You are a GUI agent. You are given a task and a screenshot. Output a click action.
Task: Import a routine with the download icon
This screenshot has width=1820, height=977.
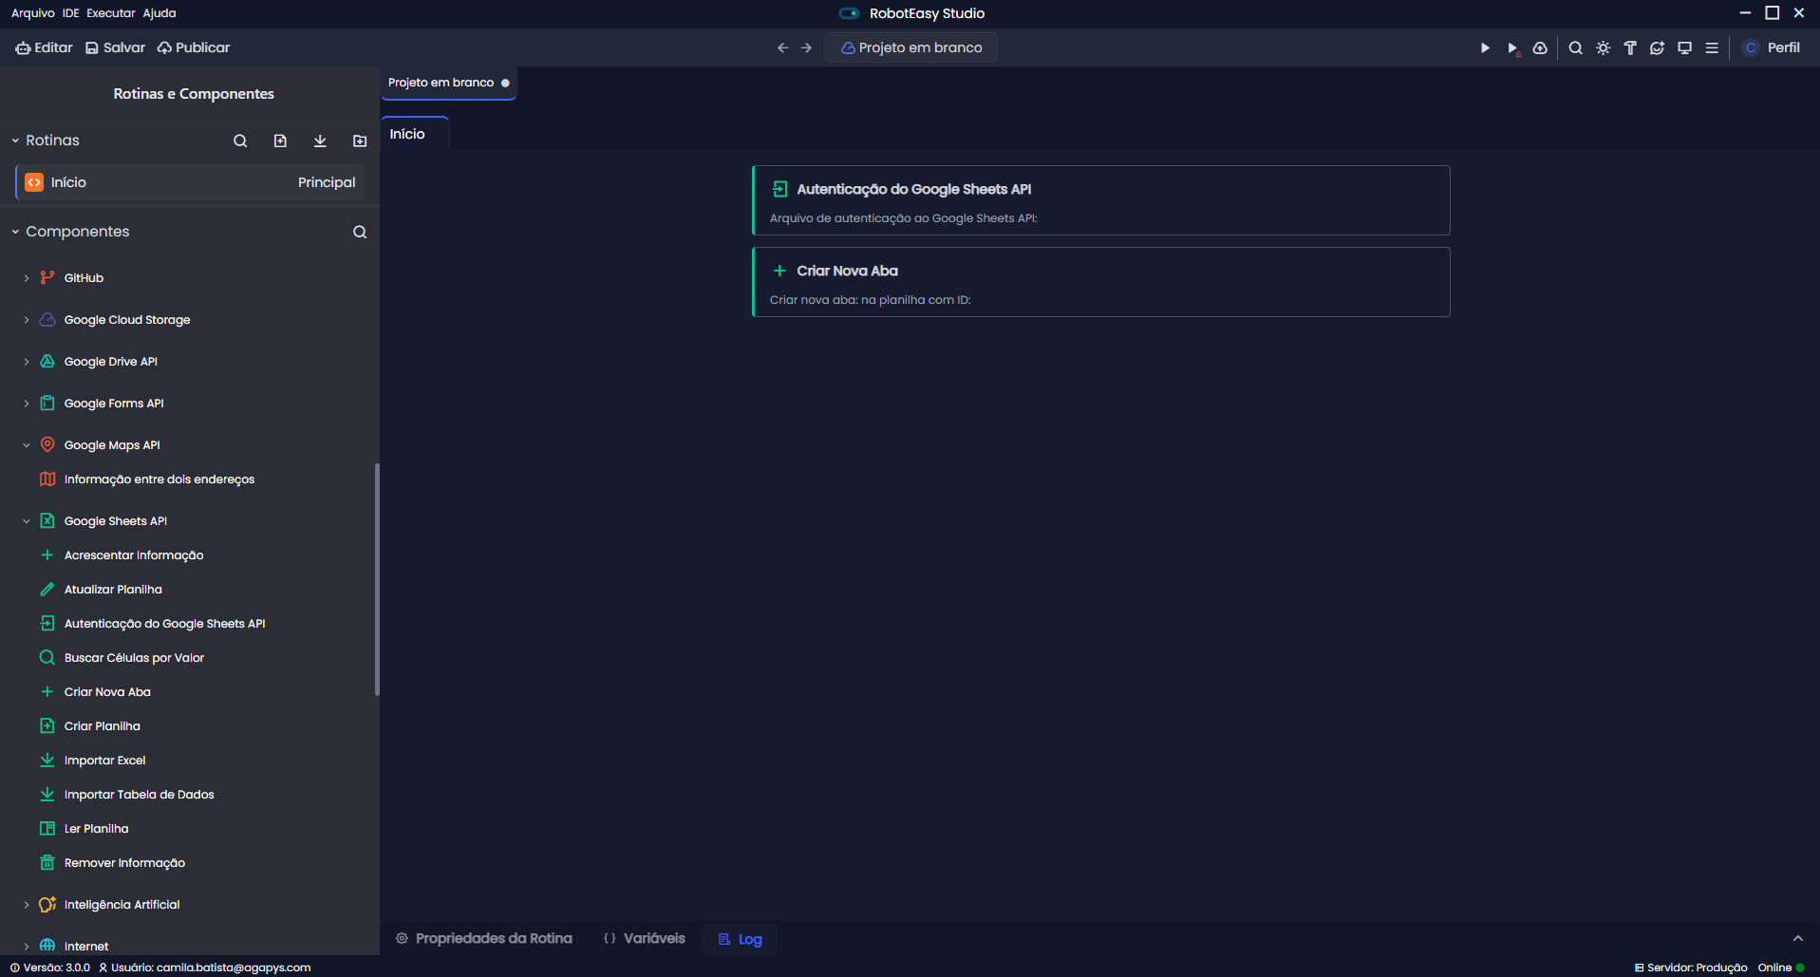(320, 141)
